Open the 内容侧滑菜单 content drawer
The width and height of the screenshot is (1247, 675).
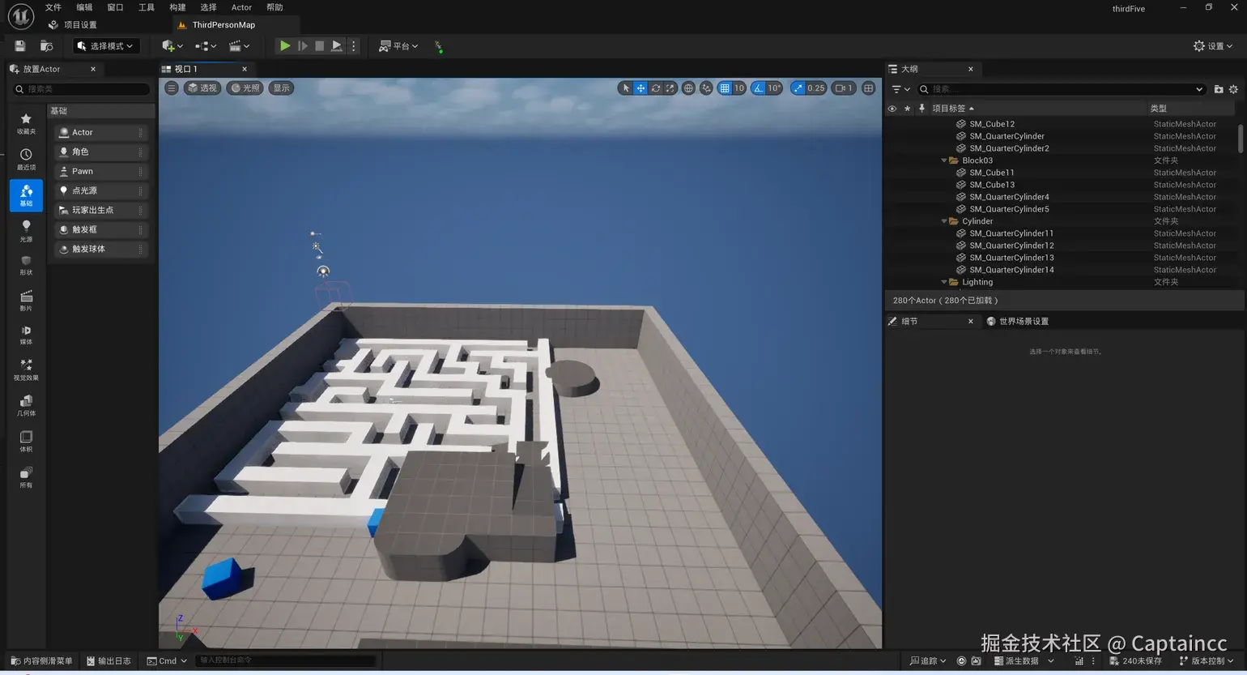[x=41, y=660]
